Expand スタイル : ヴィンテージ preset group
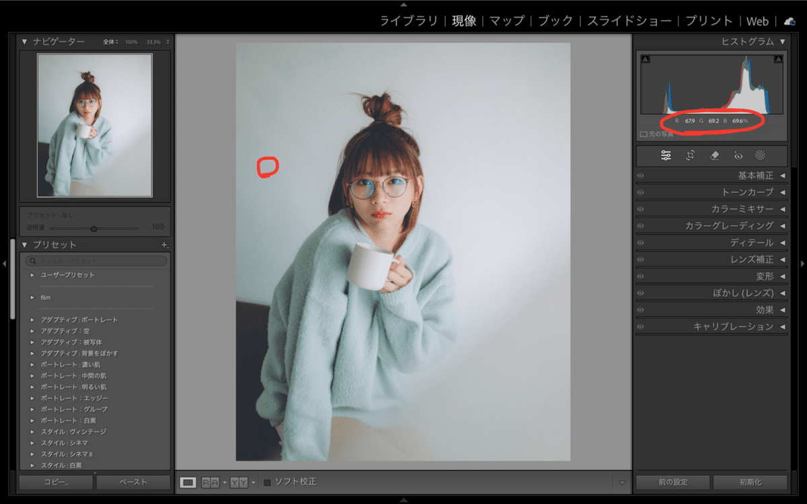Viewport: 807px width, 504px height. click(32, 431)
